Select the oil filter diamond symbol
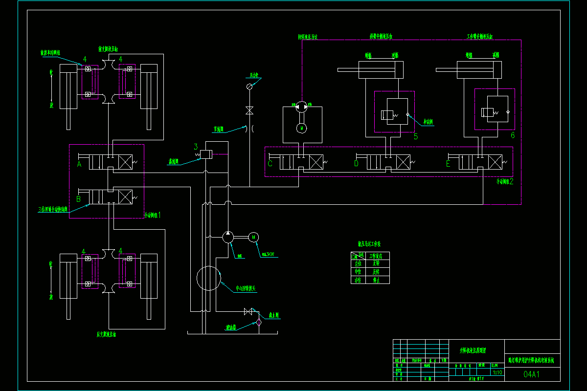 (259, 322)
